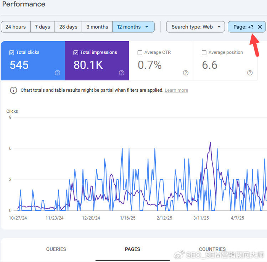Image resolution: width=267 pixels, height=262 pixels.
Task: Open help icon on Total clicks card
Action: point(57,73)
